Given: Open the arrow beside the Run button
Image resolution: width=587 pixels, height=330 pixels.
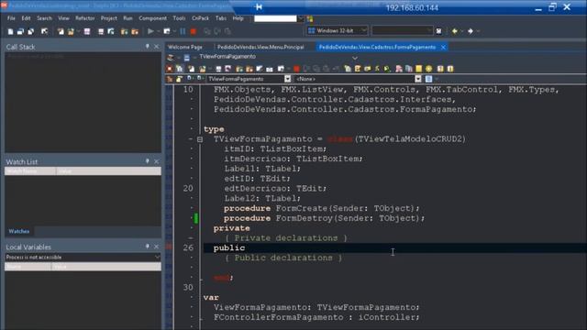Looking at the screenshot, I should 158,31.
